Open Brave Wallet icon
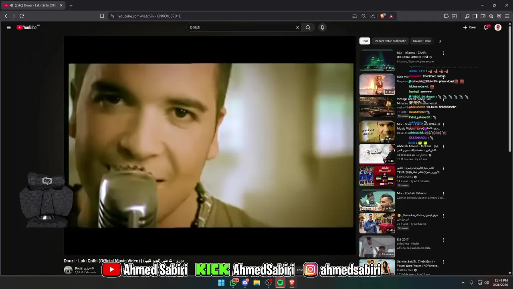The height and width of the screenshot is (289, 513). point(483,16)
